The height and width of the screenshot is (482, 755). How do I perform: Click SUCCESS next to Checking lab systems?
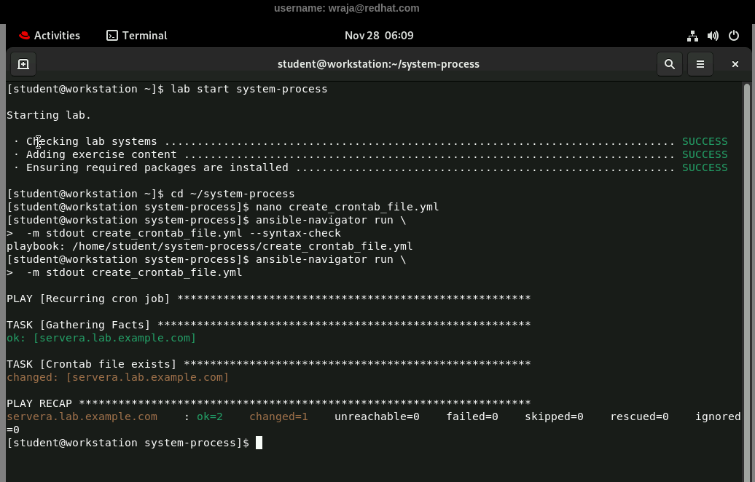click(704, 141)
